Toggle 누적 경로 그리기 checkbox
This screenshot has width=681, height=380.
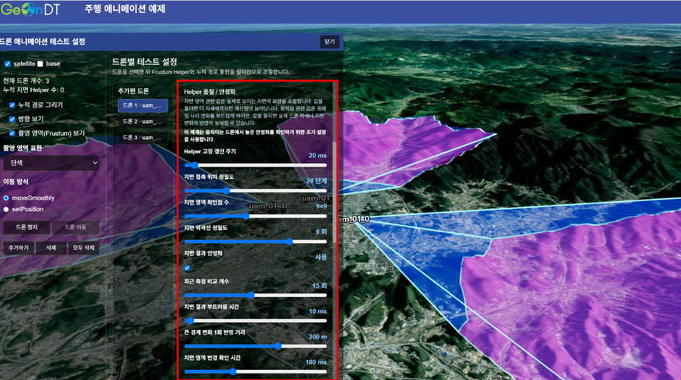click(x=12, y=105)
